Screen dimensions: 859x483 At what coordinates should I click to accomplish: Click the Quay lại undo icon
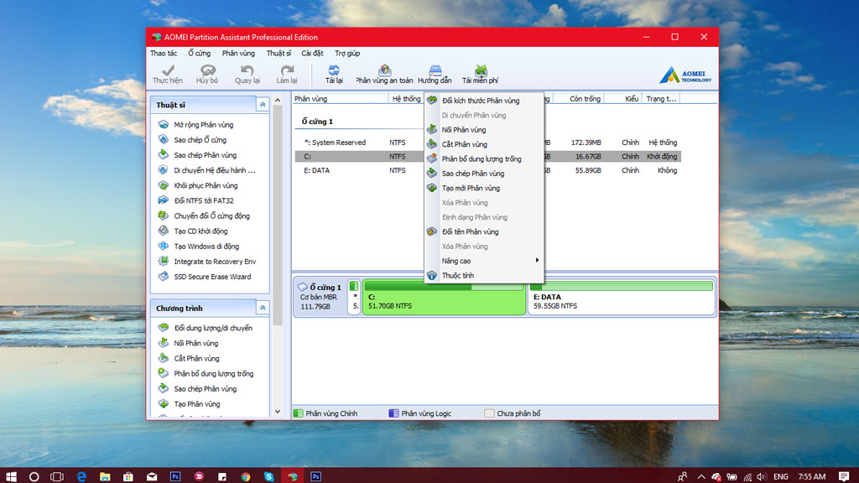(x=247, y=70)
